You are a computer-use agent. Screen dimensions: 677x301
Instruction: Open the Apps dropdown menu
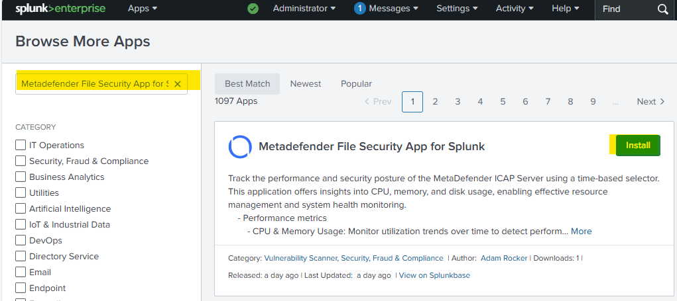tap(143, 9)
